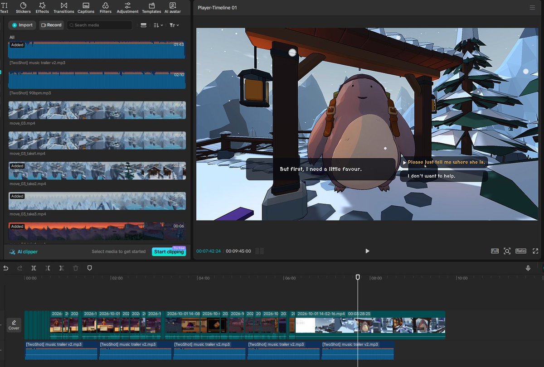
Task: Click the Player-Timeline 01 title
Action: pos(217,8)
